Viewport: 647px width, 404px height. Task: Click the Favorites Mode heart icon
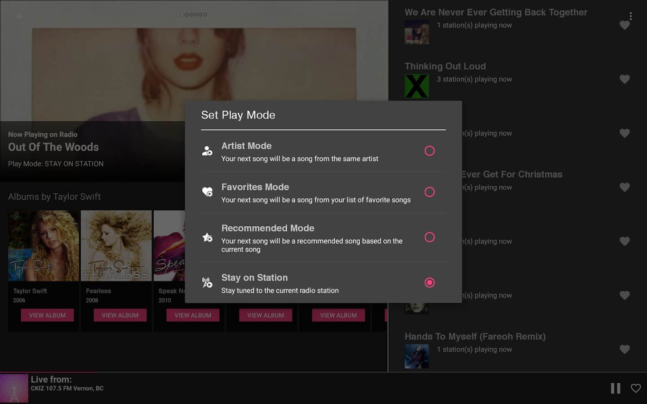click(207, 192)
